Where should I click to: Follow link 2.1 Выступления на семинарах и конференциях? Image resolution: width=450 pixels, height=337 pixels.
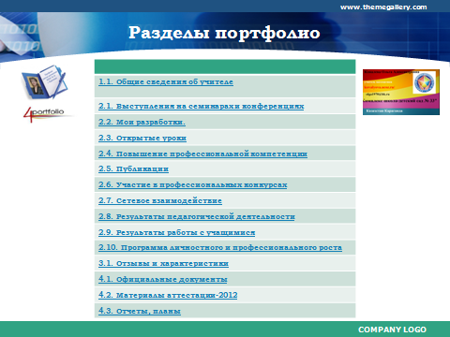pos(202,107)
